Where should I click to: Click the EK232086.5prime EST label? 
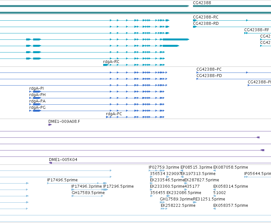point(184,193)
